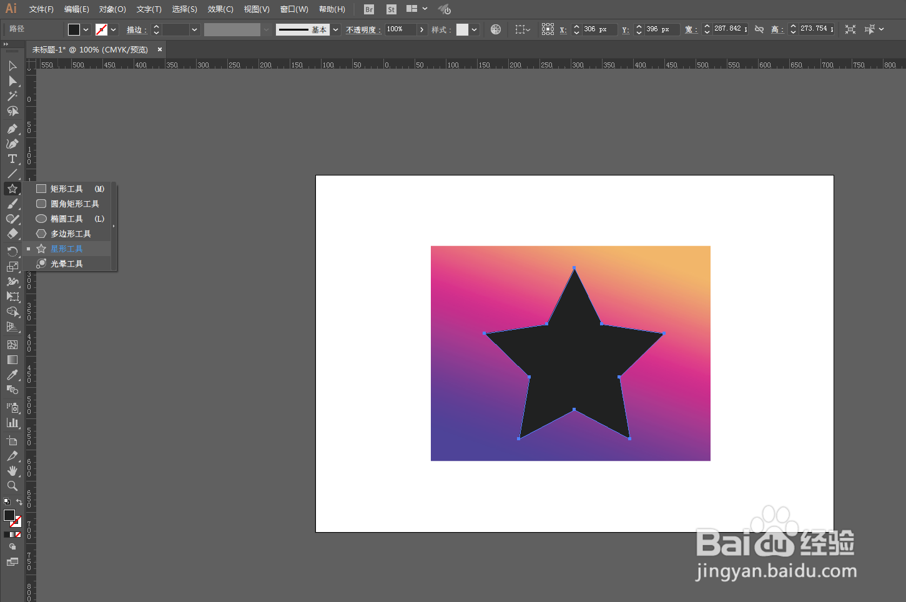
Task: Choose 多边形工具 from the flyout
Action: click(67, 234)
